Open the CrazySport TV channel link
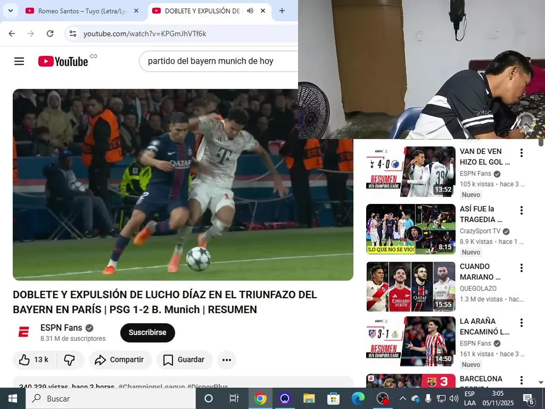 coord(480,231)
